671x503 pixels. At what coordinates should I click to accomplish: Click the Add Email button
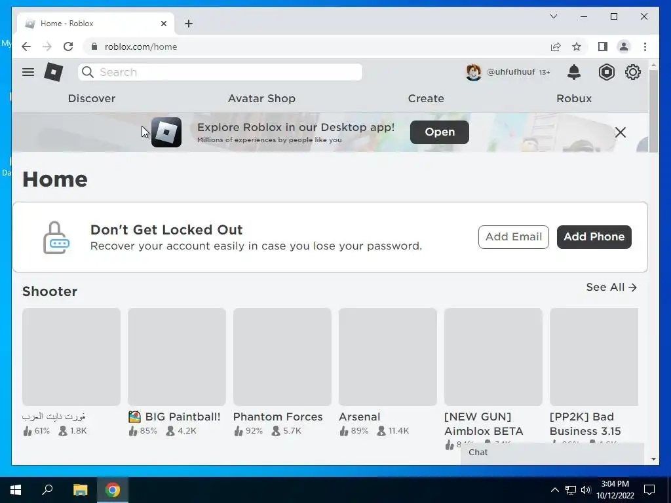pos(514,237)
